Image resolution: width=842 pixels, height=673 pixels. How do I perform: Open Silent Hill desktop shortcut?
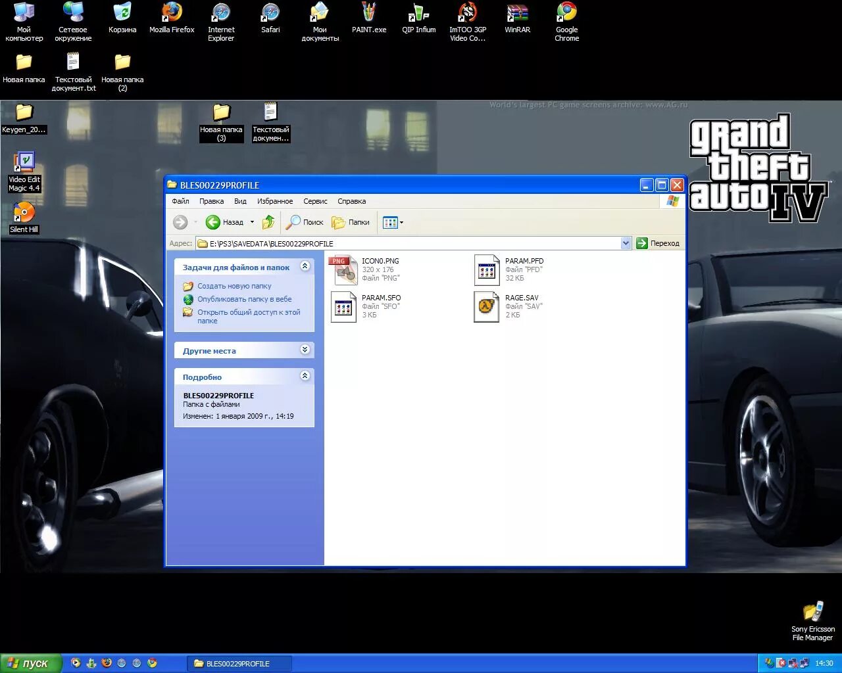tap(24, 218)
